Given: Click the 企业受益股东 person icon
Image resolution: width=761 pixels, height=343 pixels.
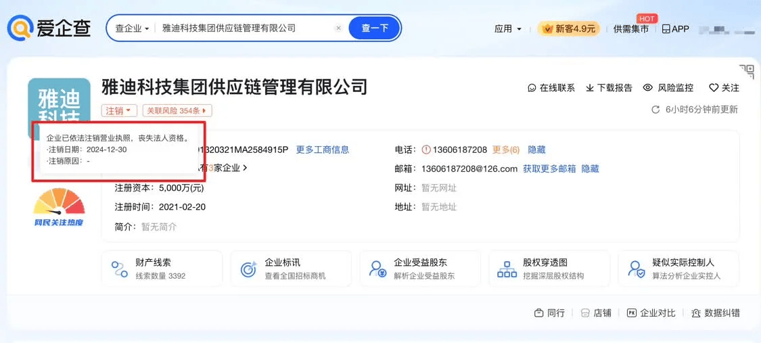Looking at the screenshot, I should click(x=377, y=269).
